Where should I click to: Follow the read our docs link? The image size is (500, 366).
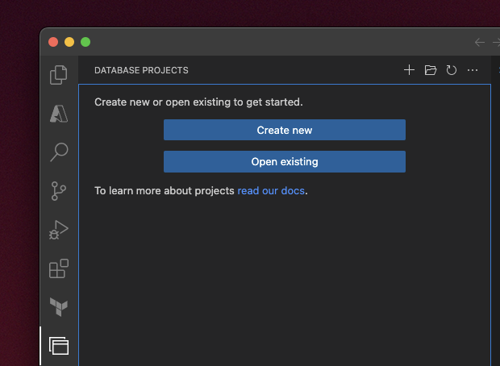(271, 191)
